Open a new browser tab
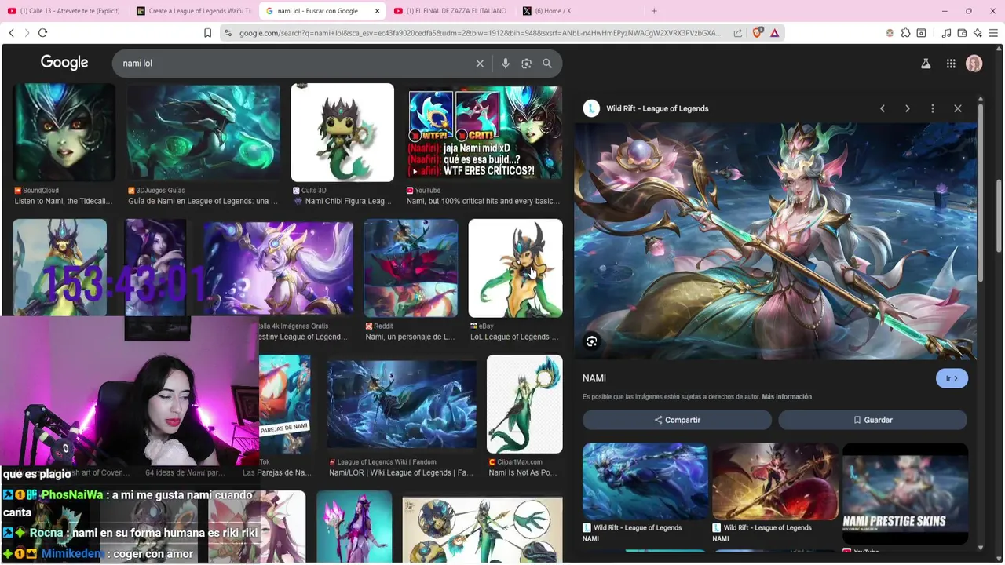Image resolution: width=1005 pixels, height=565 pixels. coord(654,11)
